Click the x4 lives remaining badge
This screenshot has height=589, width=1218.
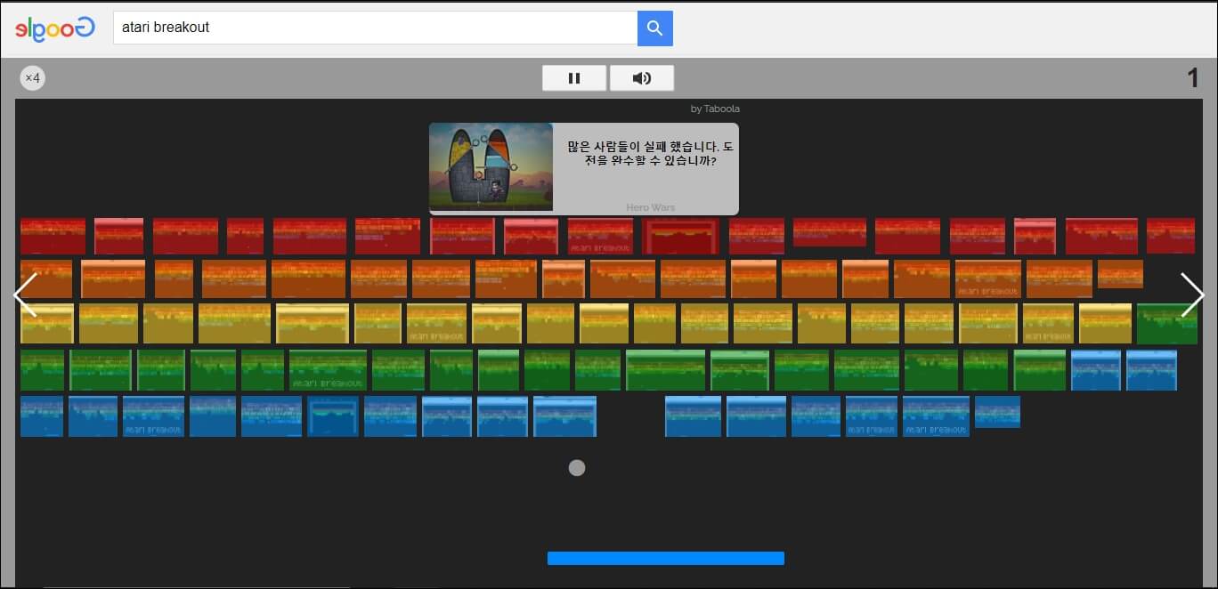coord(33,78)
